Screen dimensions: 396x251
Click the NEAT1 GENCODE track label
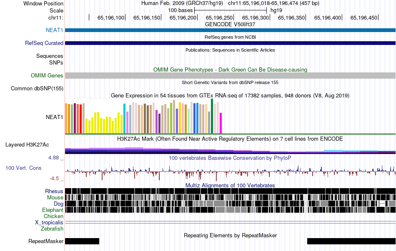coord(54,30)
